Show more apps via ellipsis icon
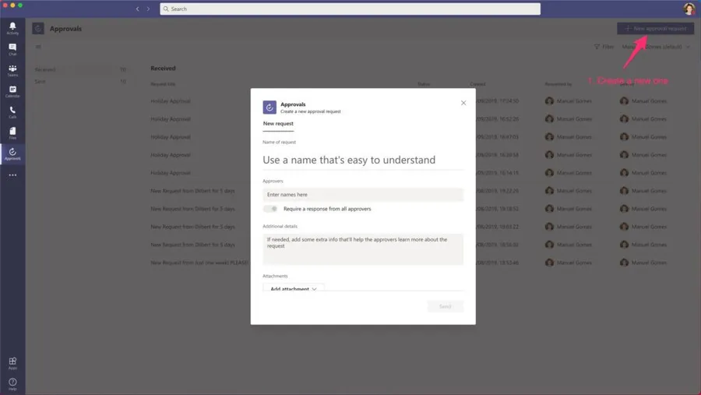 12,175
